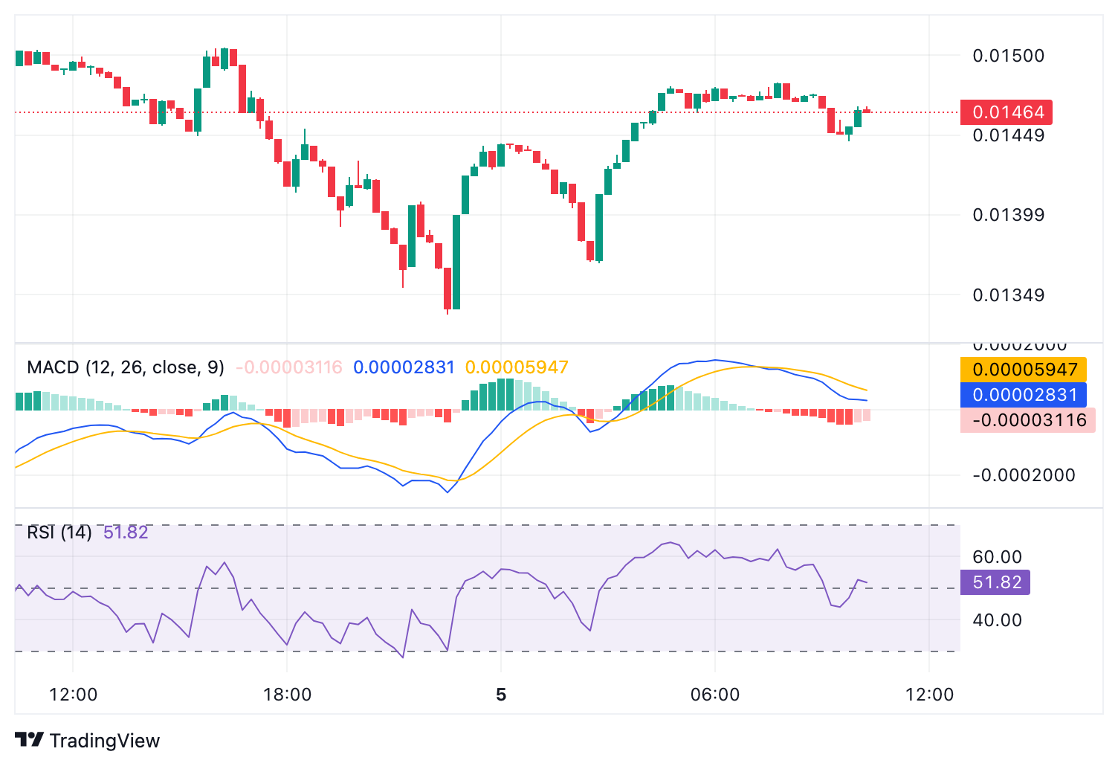Click the -0.0002000 MACD axis label

point(1024,475)
